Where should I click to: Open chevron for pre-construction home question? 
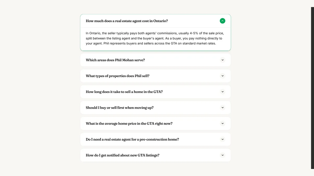(222, 139)
